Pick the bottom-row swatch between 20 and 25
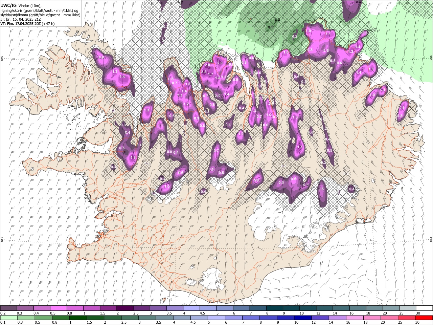 (x=389, y=318)
